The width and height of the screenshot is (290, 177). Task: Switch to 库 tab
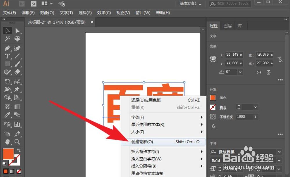[x=240, y=26]
